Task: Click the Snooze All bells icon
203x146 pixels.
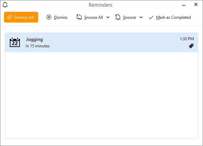Action: click(x=79, y=17)
